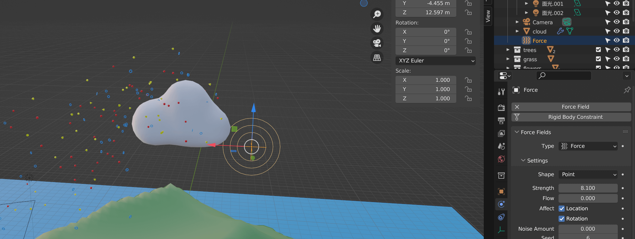Click the animate dot beside Strength

(623, 188)
